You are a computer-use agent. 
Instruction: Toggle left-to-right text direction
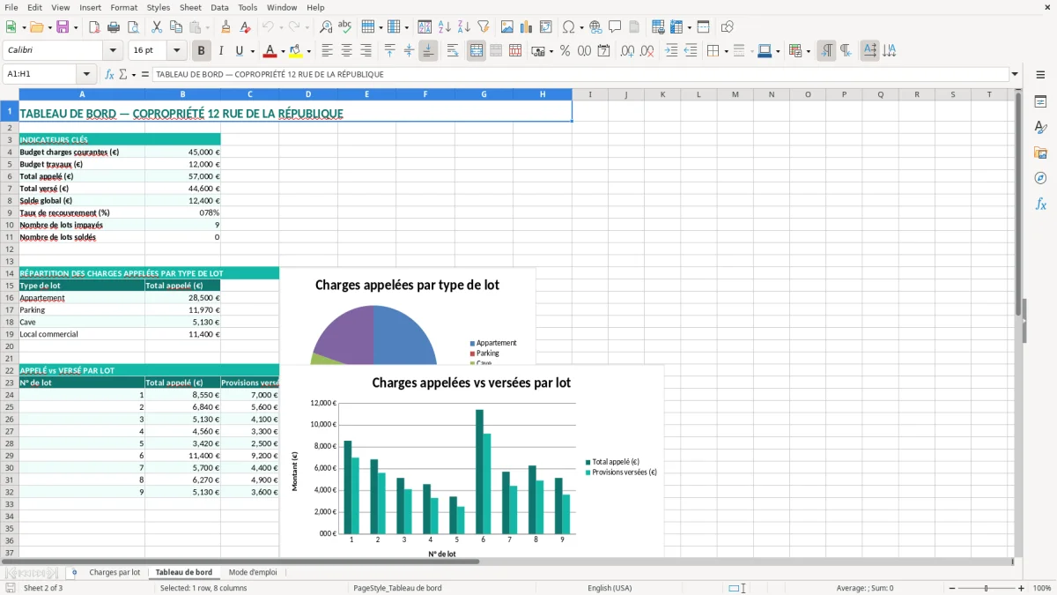(x=826, y=51)
